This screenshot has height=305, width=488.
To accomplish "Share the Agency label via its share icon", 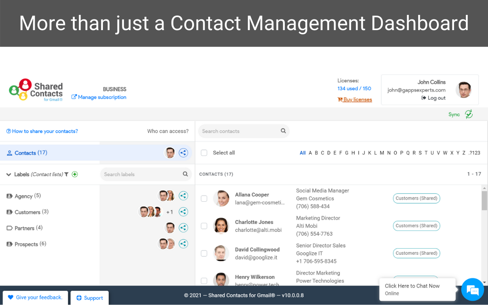I will tap(183, 196).
